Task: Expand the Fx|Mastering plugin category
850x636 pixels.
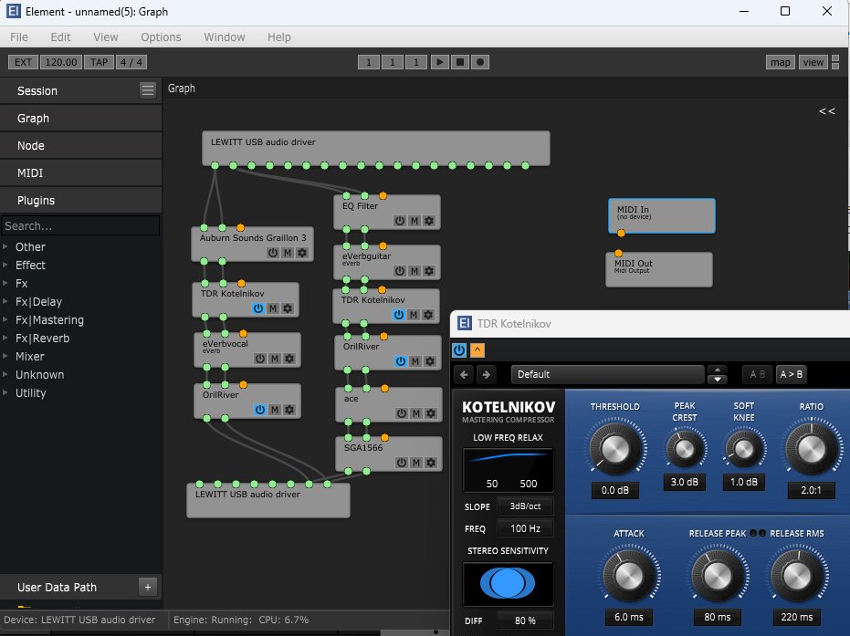Action: pyautogui.click(x=5, y=319)
